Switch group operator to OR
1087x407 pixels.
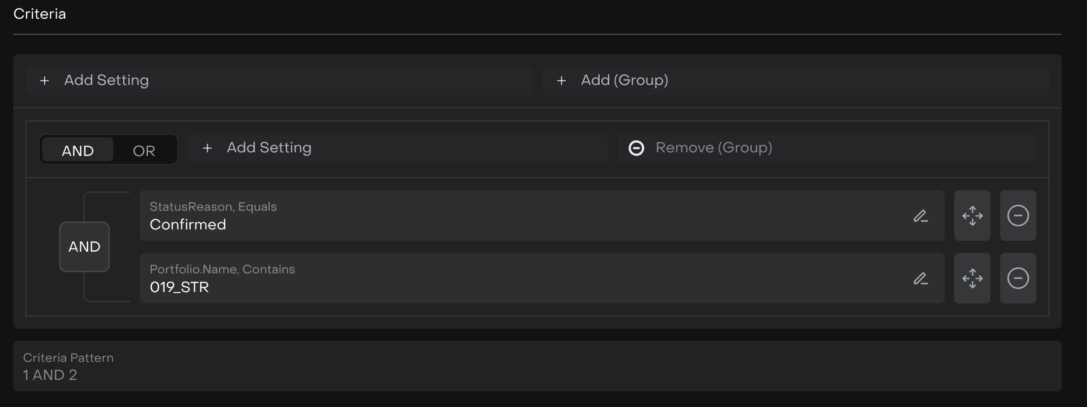tap(144, 151)
